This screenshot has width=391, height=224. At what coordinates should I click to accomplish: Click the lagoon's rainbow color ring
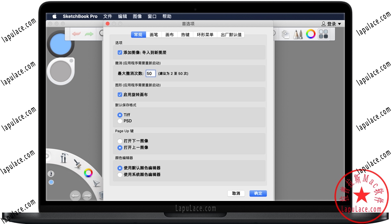[x=88, y=173]
